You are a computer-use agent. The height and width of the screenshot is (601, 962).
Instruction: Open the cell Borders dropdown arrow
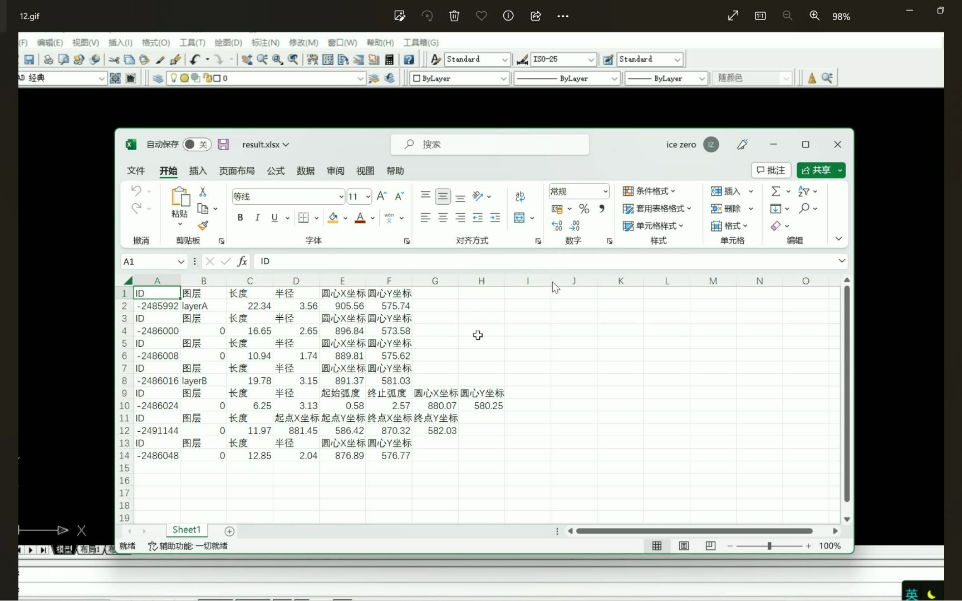316,218
